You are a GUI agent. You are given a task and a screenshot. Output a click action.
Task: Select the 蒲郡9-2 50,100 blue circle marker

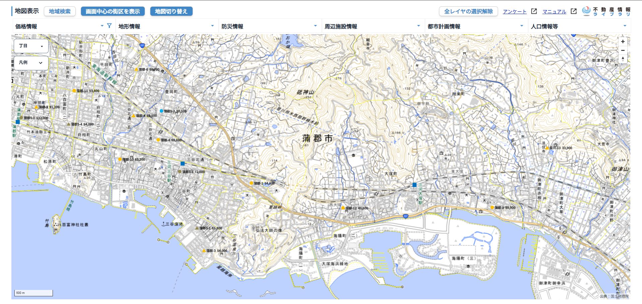point(161,111)
